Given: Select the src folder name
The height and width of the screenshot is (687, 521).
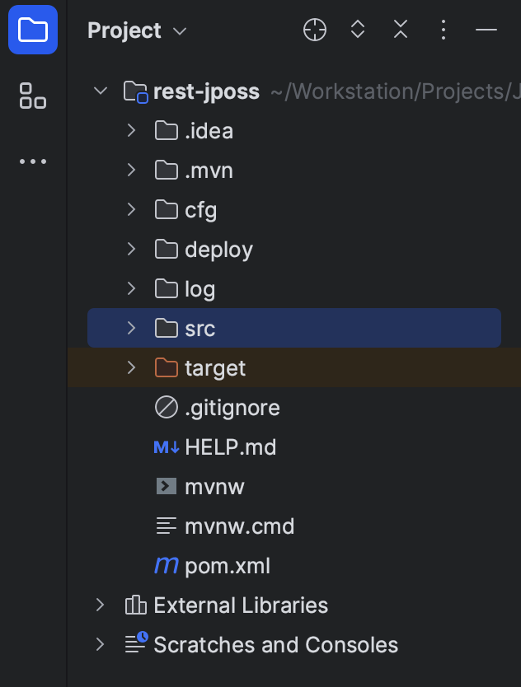Looking at the screenshot, I should pyautogui.click(x=200, y=329).
